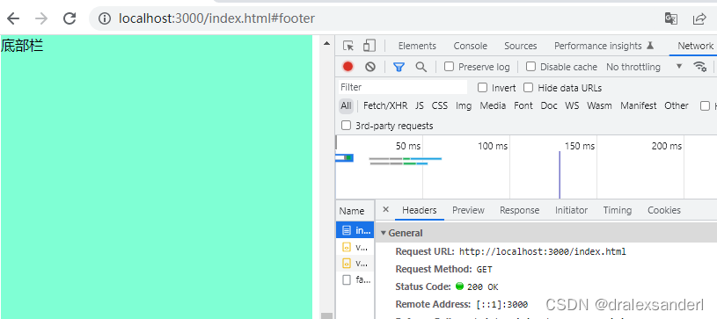Enable 3rd-party requests checkbox
Viewport: 717px width, 319px height.
[x=347, y=125]
